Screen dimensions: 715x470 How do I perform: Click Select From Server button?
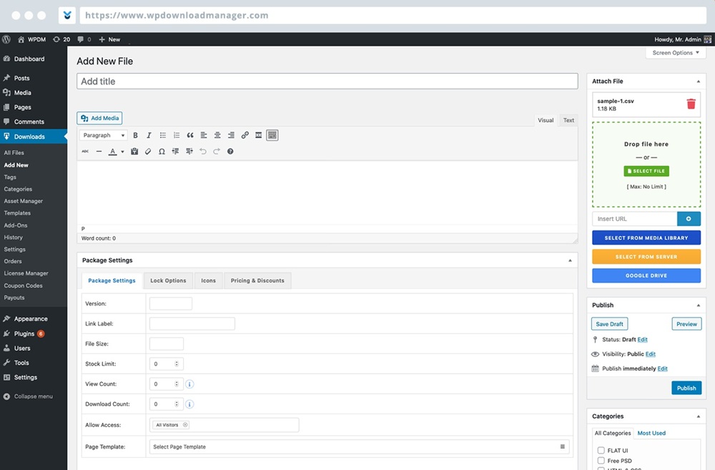point(646,257)
